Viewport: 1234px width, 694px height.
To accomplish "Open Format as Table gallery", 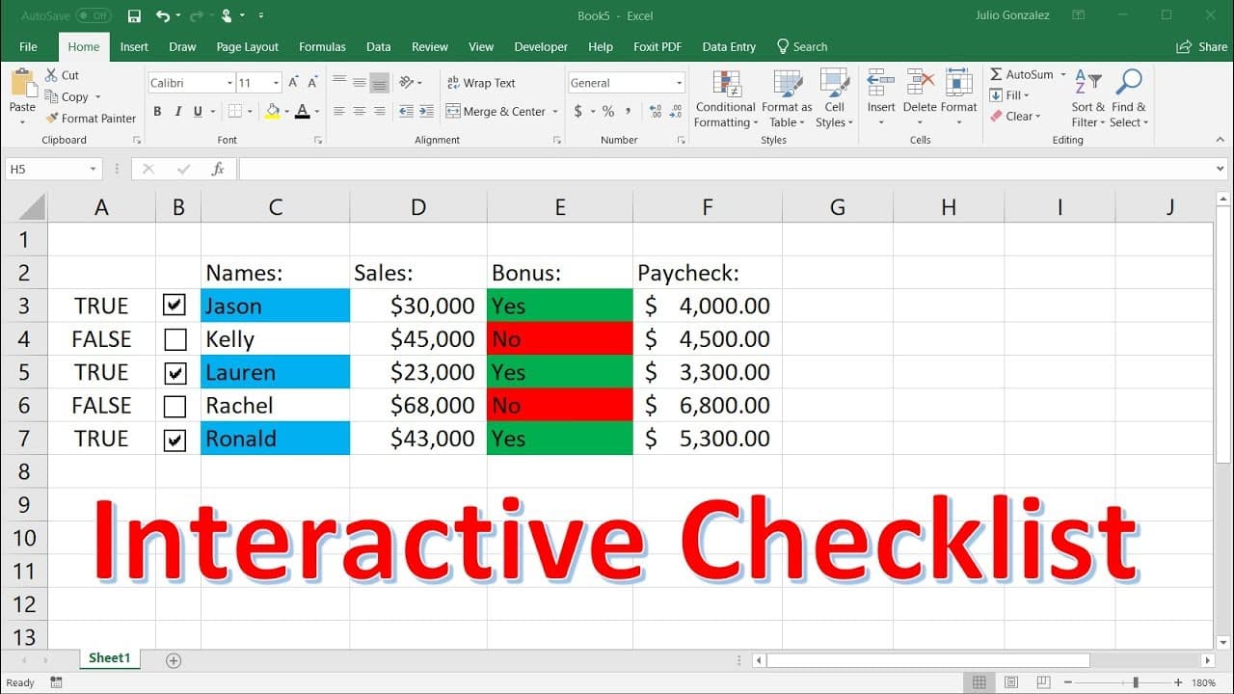I will pos(787,98).
